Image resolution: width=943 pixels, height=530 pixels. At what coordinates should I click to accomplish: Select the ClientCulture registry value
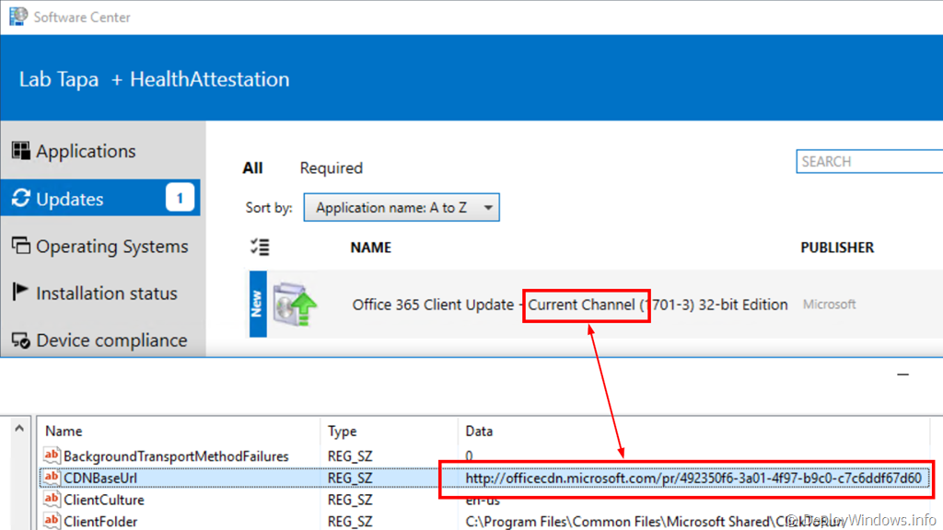point(103,500)
